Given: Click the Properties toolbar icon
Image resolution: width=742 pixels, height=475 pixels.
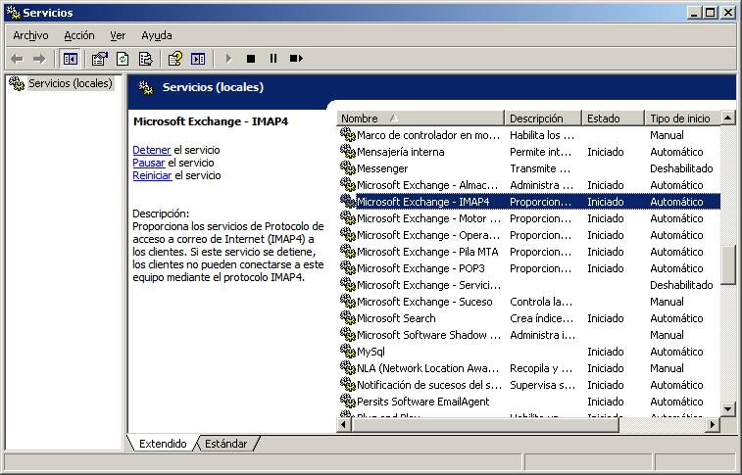Looking at the screenshot, I should coord(99,59).
